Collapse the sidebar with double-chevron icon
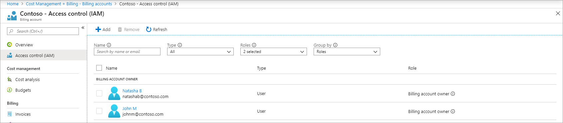This screenshot has width=563, height=123. pyautogui.click(x=83, y=28)
